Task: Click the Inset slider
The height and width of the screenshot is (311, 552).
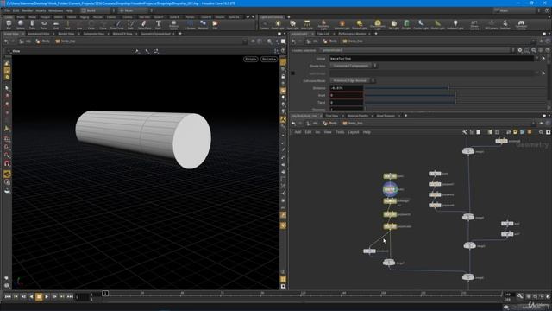Action: pyautogui.click(x=455, y=95)
